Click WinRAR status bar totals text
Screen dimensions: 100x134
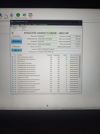72,109
